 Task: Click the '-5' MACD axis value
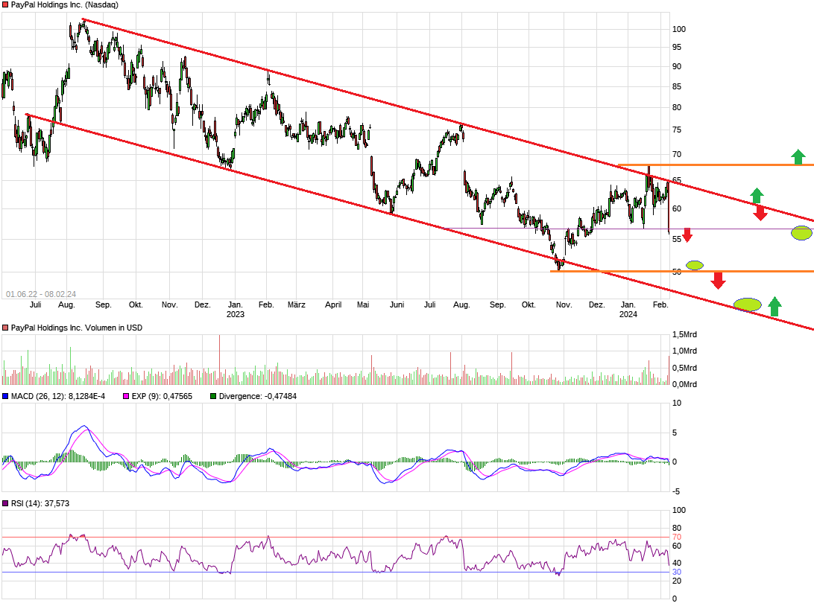tap(676, 491)
